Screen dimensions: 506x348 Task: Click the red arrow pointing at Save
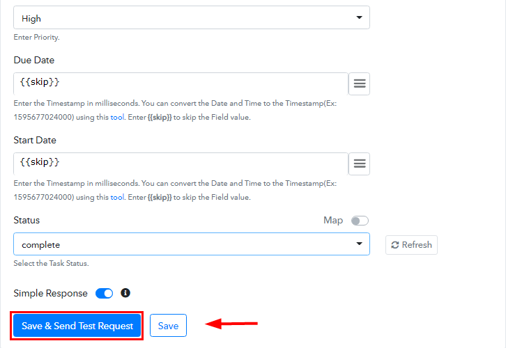tap(231, 324)
